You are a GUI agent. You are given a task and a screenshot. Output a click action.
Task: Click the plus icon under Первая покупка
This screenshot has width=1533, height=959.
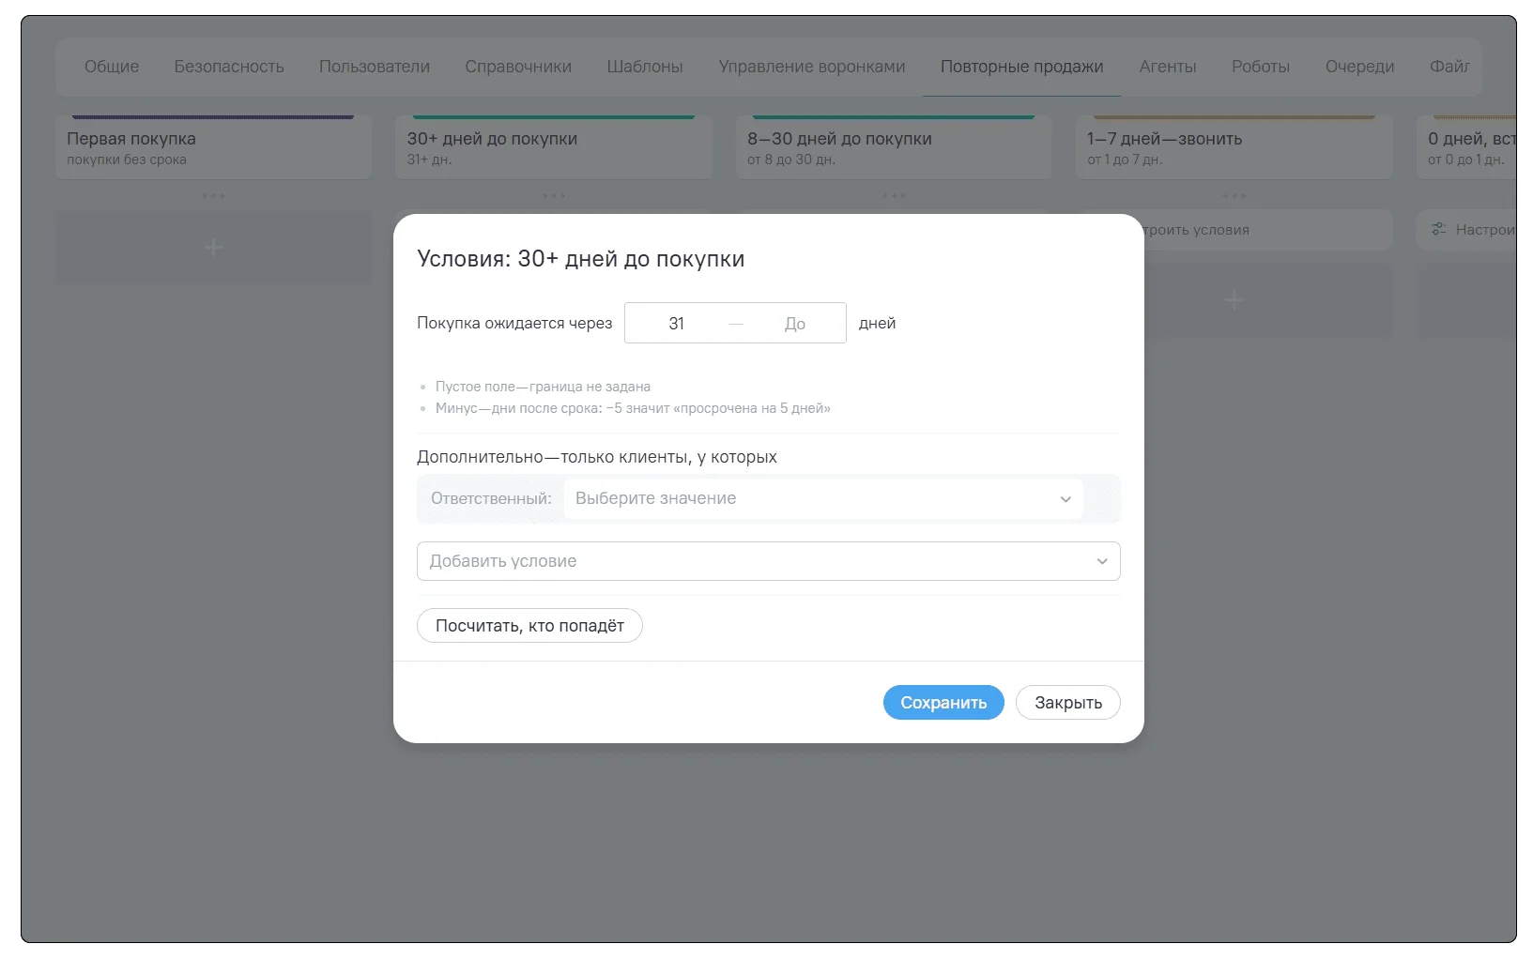pos(214,248)
